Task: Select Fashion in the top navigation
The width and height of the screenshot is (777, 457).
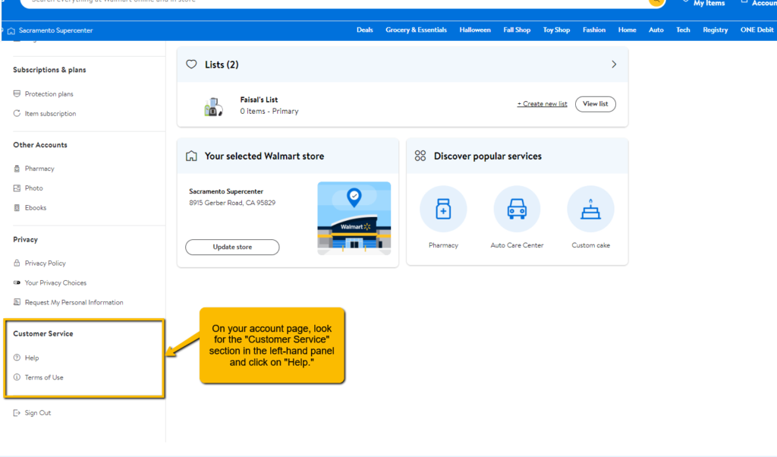Action: pyautogui.click(x=594, y=30)
